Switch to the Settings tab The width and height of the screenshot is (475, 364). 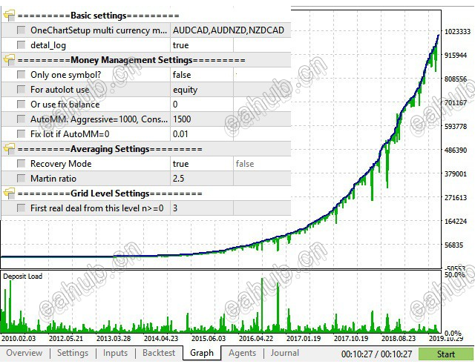(x=73, y=353)
